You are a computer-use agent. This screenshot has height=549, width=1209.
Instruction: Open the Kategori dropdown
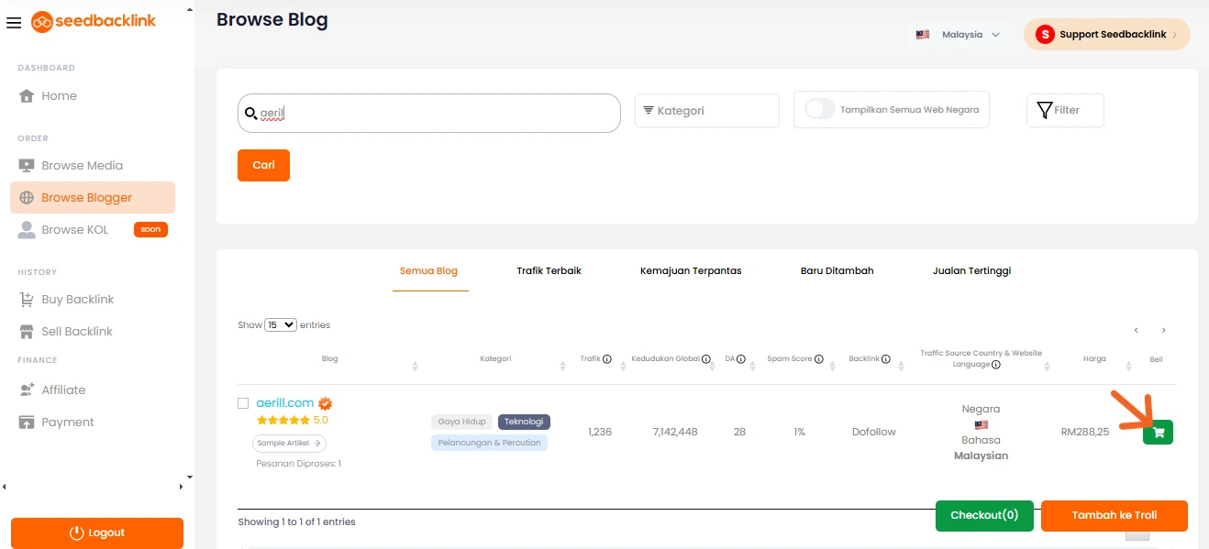point(706,110)
